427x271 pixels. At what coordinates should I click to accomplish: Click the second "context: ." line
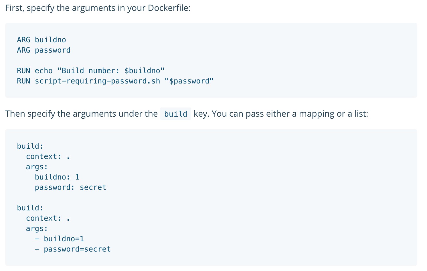coord(48,218)
